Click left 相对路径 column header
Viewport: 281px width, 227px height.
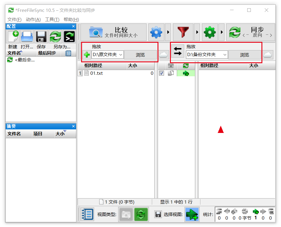105,66
